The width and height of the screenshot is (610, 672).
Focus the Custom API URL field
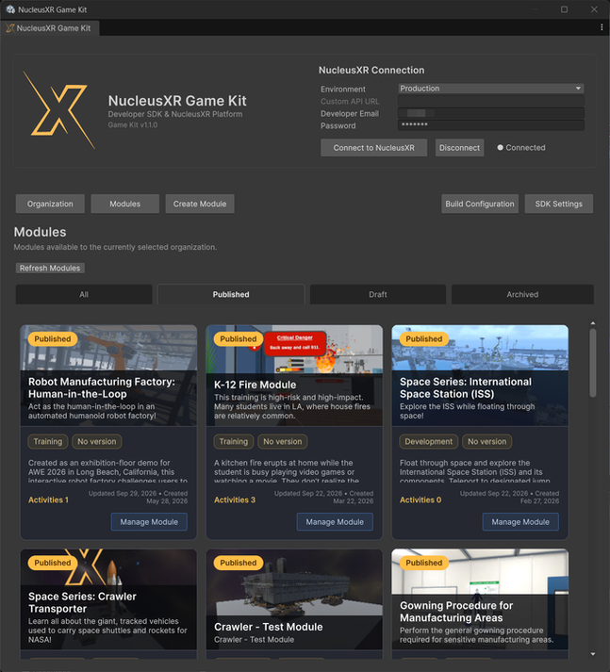coord(491,101)
